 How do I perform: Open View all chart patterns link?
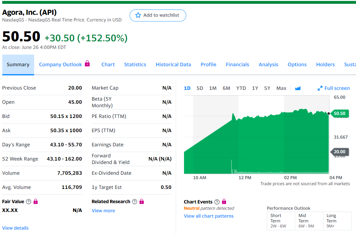click(209, 216)
